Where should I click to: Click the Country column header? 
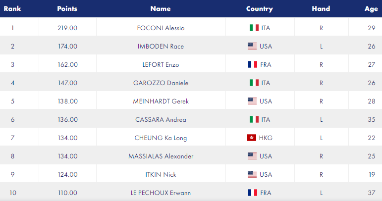pyautogui.click(x=260, y=9)
